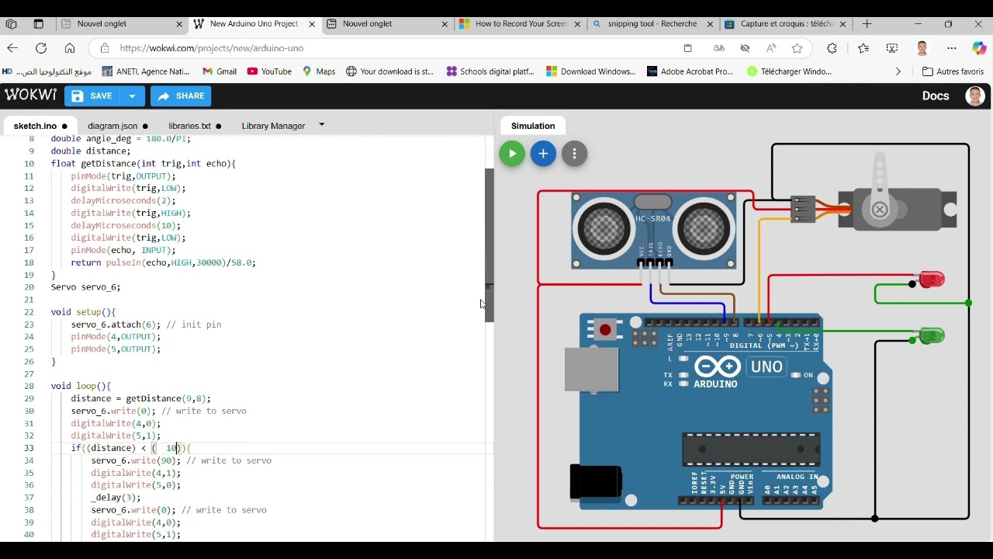This screenshot has width=993, height=559.
Task: Switch to snipping tool - Recherche tab
Action: click(652, 24)
